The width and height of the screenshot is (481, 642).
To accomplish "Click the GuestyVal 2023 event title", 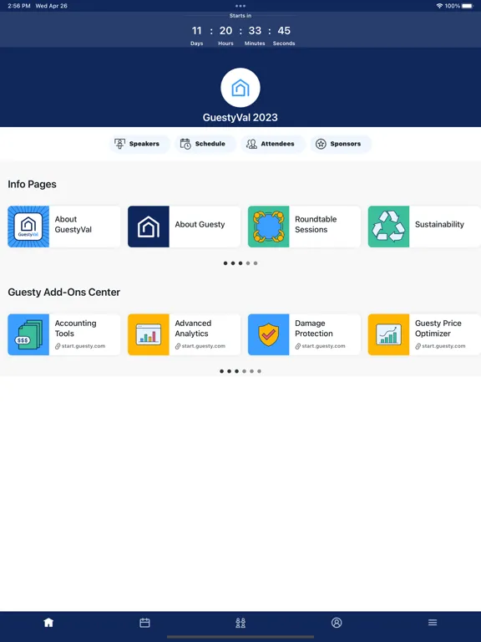I will 240,118.
